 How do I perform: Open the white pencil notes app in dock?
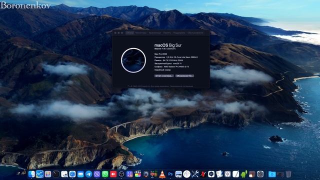coord(235,174)
